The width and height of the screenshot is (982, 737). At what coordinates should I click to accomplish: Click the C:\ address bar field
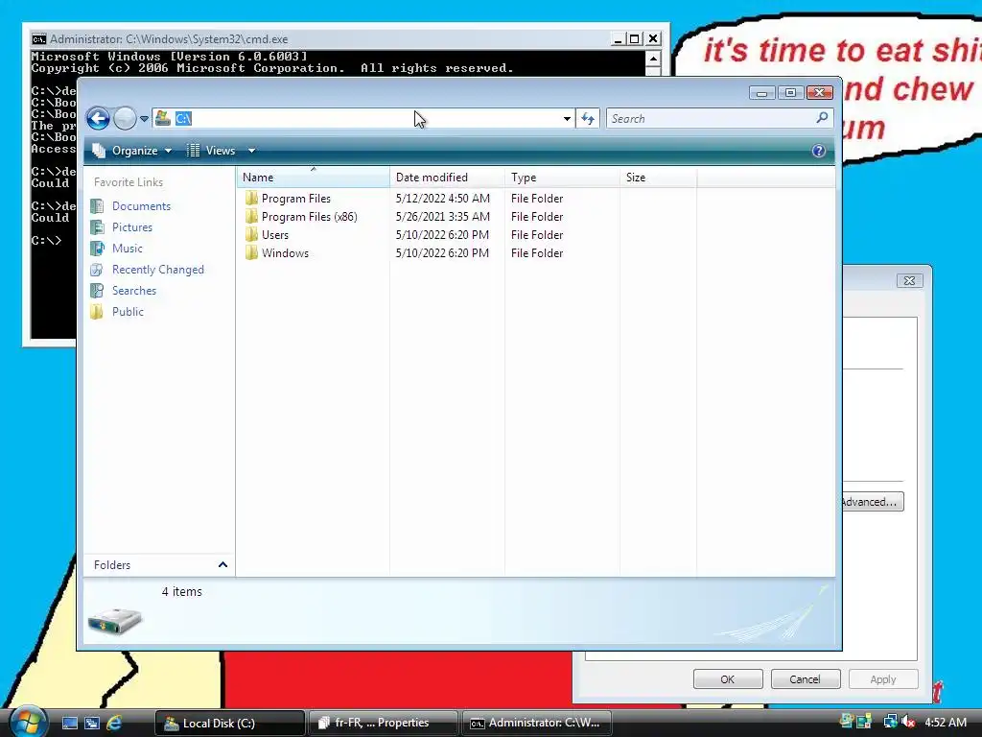click(x=363, y=118)
